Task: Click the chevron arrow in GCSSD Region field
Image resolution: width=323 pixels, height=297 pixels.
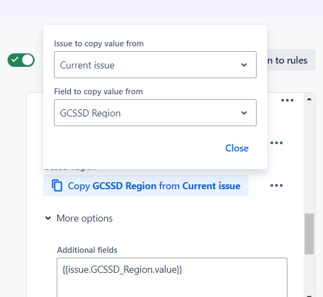Action: point(244,113)
